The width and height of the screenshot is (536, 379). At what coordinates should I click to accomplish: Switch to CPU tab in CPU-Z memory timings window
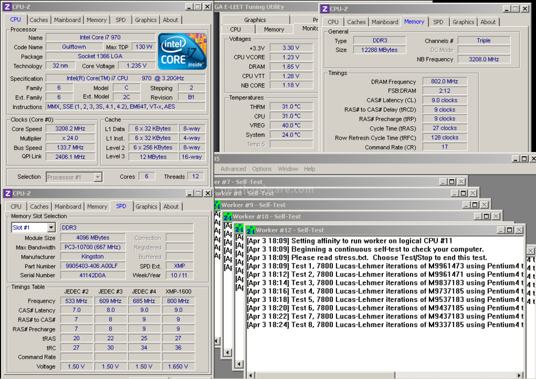[x=333, y=22]
